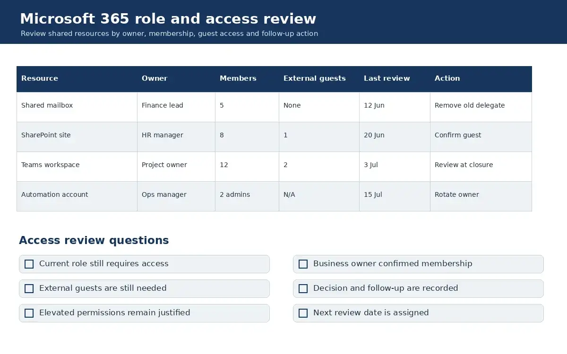Select the members value '8' for SharePoint site
The height and width of the screenshot is (354, 567).
(247, 136)
